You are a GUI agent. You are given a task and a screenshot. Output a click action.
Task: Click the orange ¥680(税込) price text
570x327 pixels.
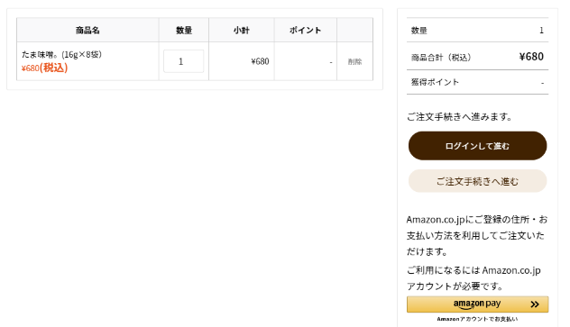(44, 68)
